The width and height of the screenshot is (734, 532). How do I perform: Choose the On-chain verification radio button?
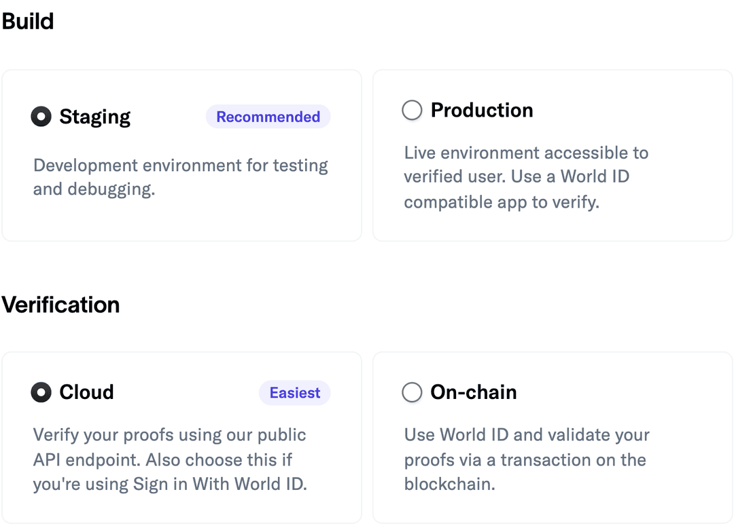pos(412,392)
